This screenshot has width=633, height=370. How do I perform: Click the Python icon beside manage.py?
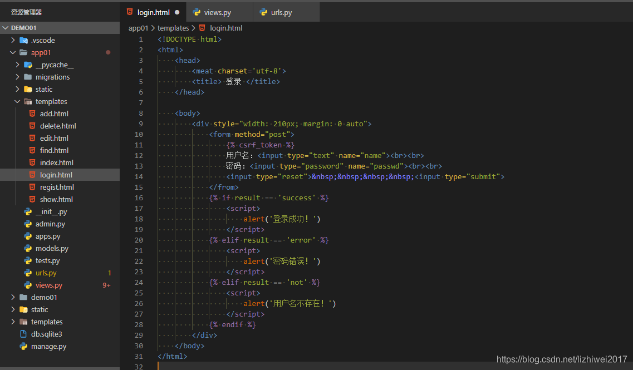coord(23,346)
